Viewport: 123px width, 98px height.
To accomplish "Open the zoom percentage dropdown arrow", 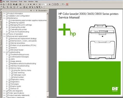I will [x=47, y=4].
